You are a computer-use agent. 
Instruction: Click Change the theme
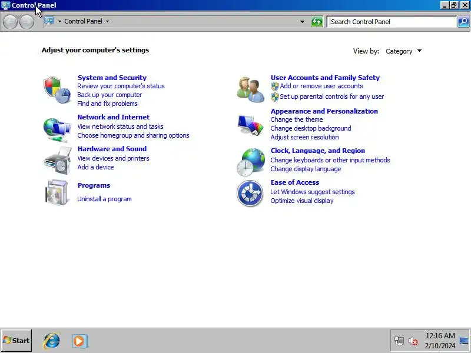(x=297, y=119)
